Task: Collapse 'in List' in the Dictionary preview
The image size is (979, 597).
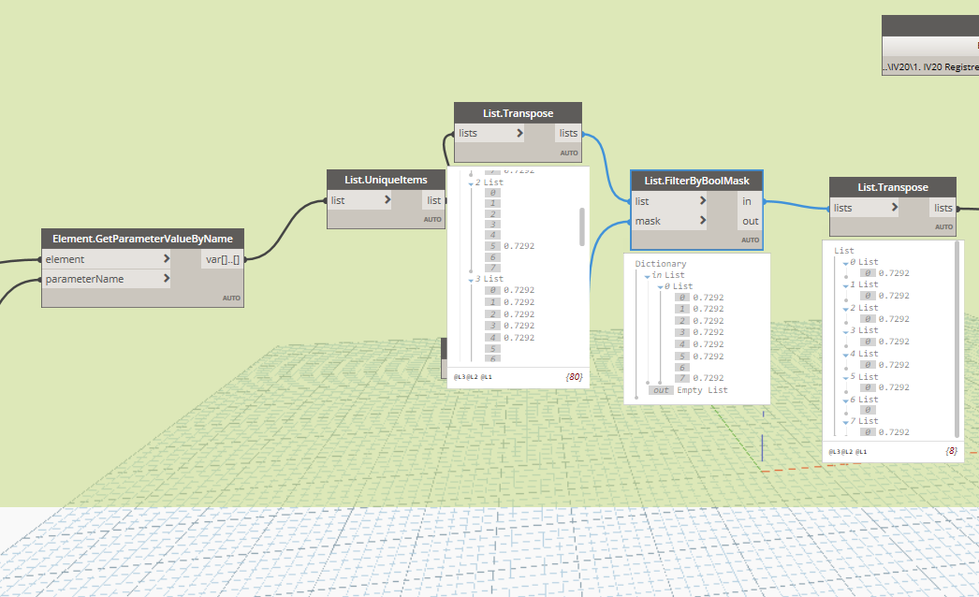Action: click(647, 276)
